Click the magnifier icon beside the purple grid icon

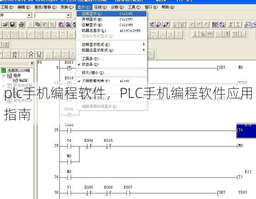(x=222, y=25)
